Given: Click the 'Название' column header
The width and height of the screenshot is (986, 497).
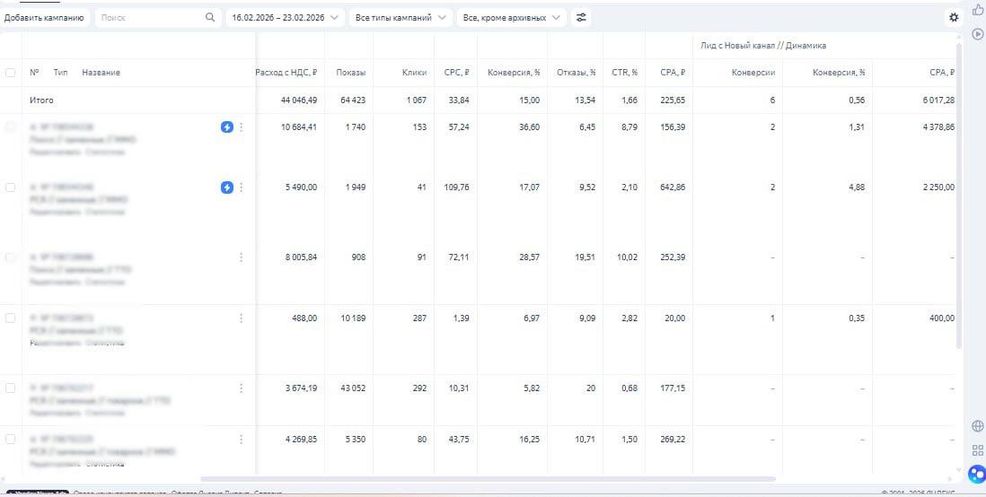Looking at the screenshot, I should click(x=101, y=73).
